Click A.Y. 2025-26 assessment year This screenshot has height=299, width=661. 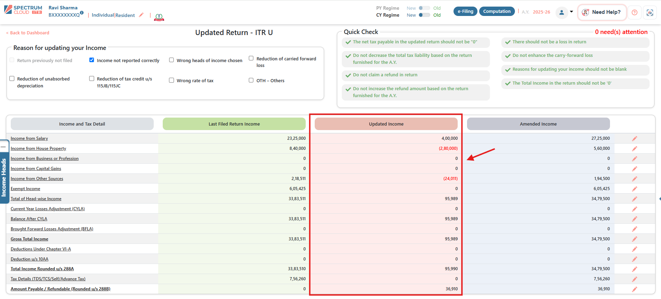coord(536,12)
